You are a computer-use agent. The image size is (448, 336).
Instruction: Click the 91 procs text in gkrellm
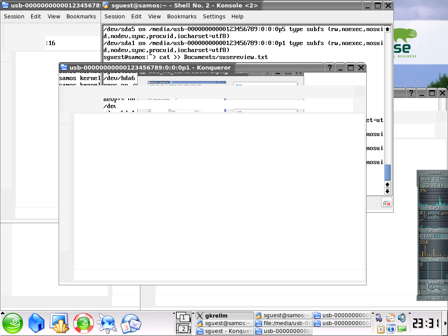[x=430, y=213]
